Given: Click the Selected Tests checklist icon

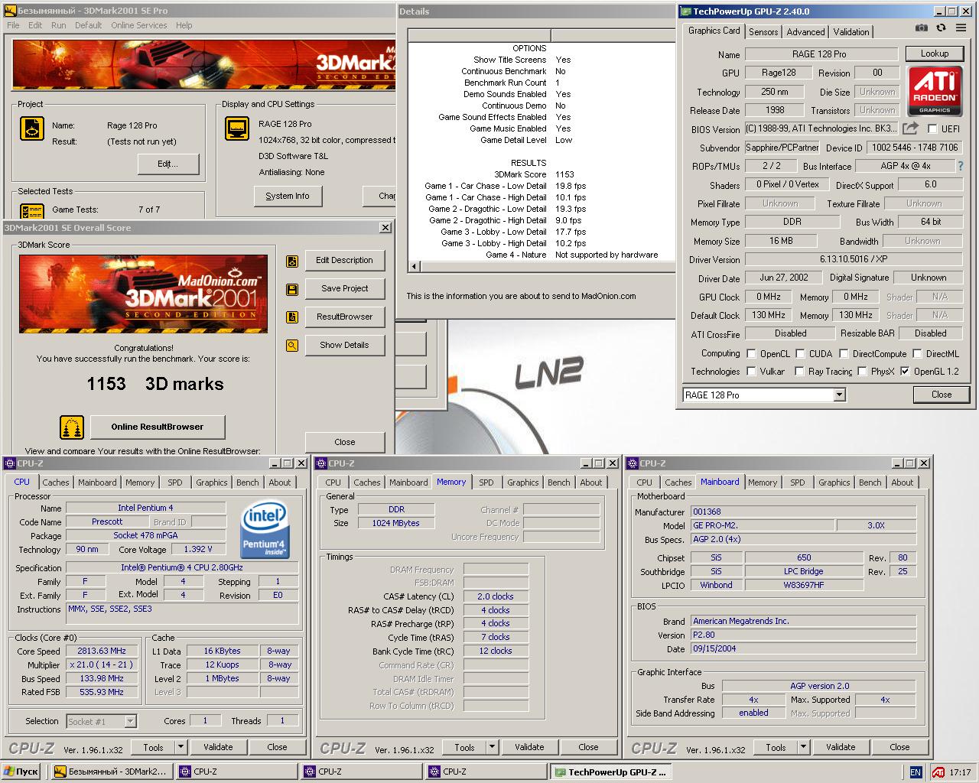Looking at the screenshot, I should (32, 211).
